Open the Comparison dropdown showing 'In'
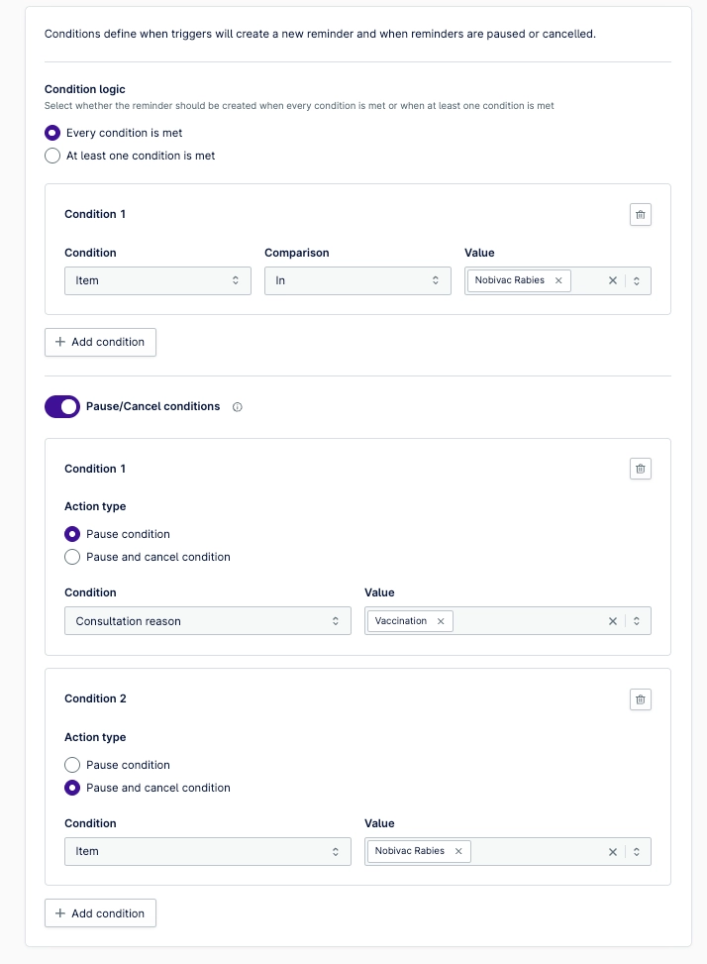Viewport: 707px width, 964px height. 357,280
